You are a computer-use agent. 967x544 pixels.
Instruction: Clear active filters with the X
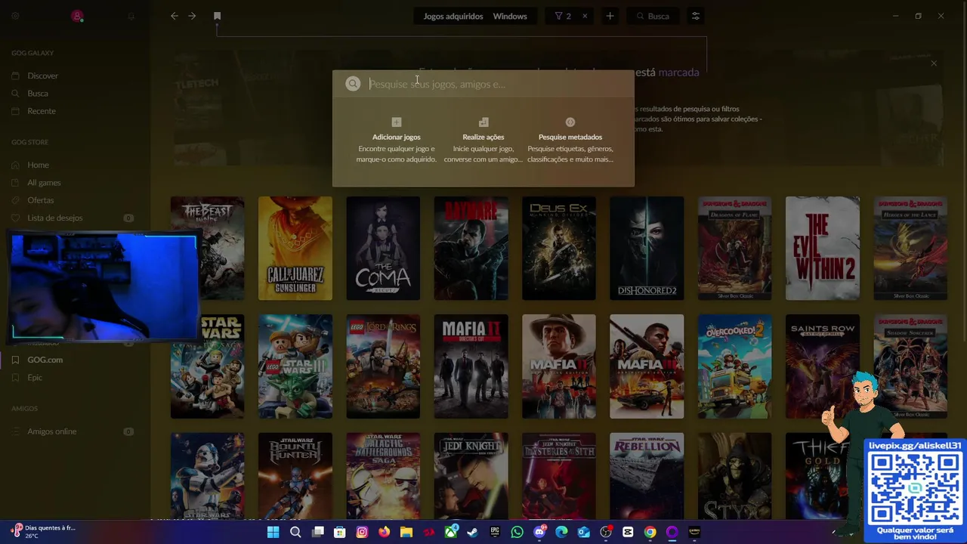tap(584, 16)
